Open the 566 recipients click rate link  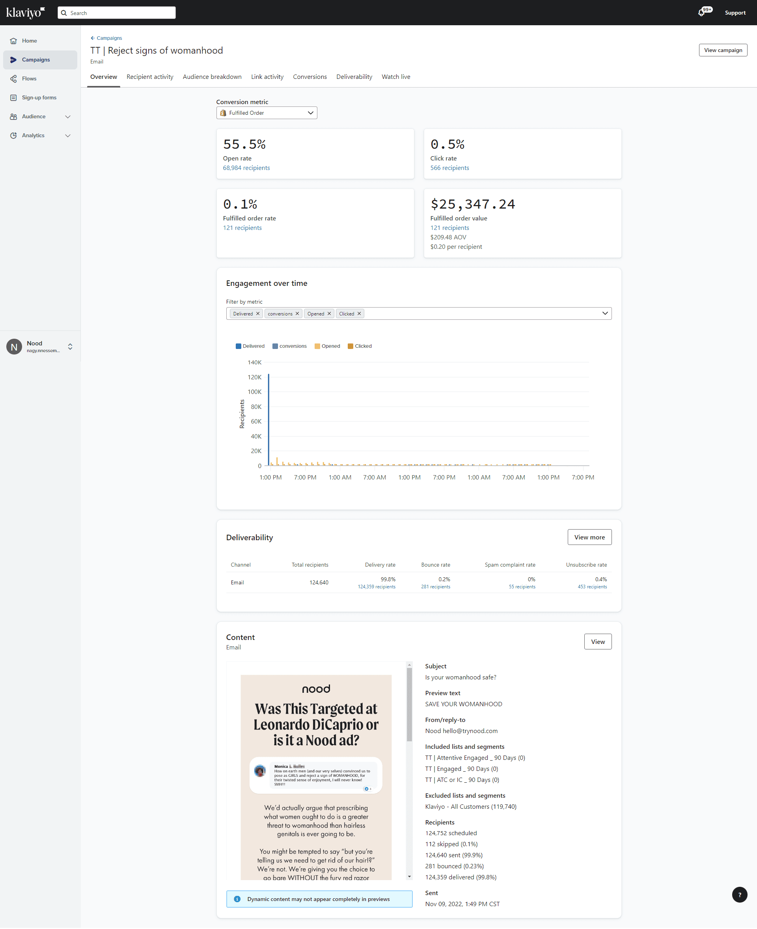pos(449,168)
